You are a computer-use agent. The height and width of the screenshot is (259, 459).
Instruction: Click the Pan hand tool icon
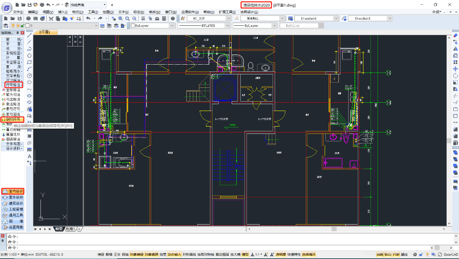pyautogui.click(x=113, y=18)
